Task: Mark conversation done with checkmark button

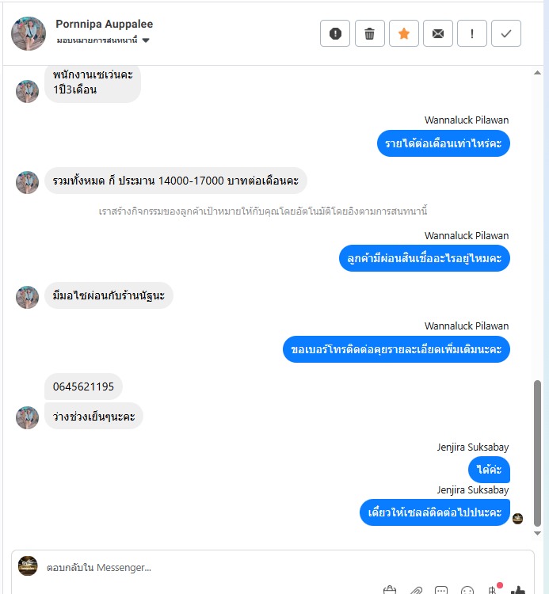Action: coord(506,33)
